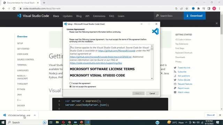Click license box scroll down arrow
Viewport: 223px width, 125px height.
coord(152,78)
